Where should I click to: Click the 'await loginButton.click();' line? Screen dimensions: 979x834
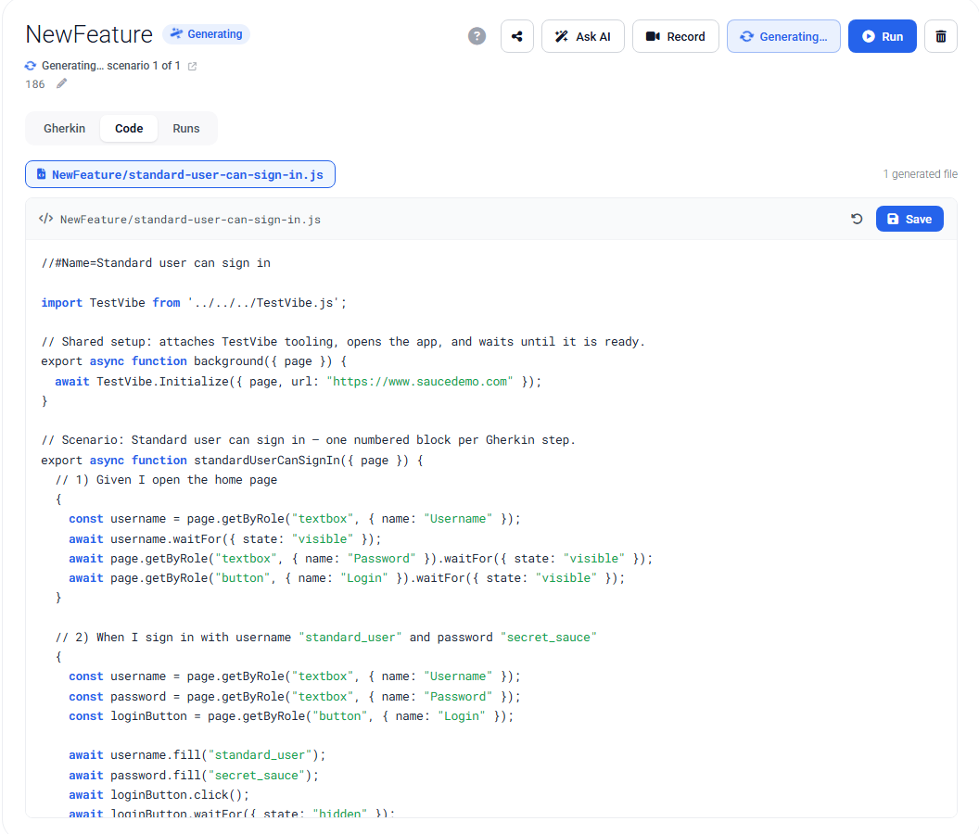click(x=159, y=795)
